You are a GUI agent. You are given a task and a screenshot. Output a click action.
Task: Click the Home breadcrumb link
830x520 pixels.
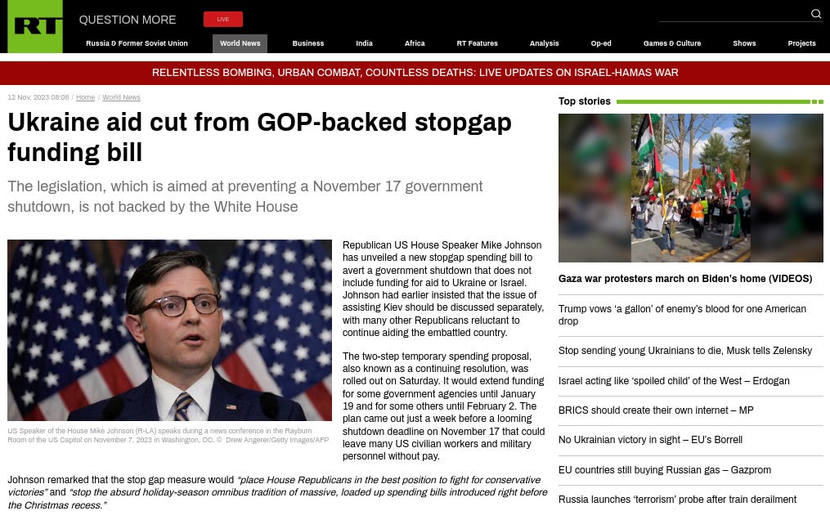(x=85, y=97)
